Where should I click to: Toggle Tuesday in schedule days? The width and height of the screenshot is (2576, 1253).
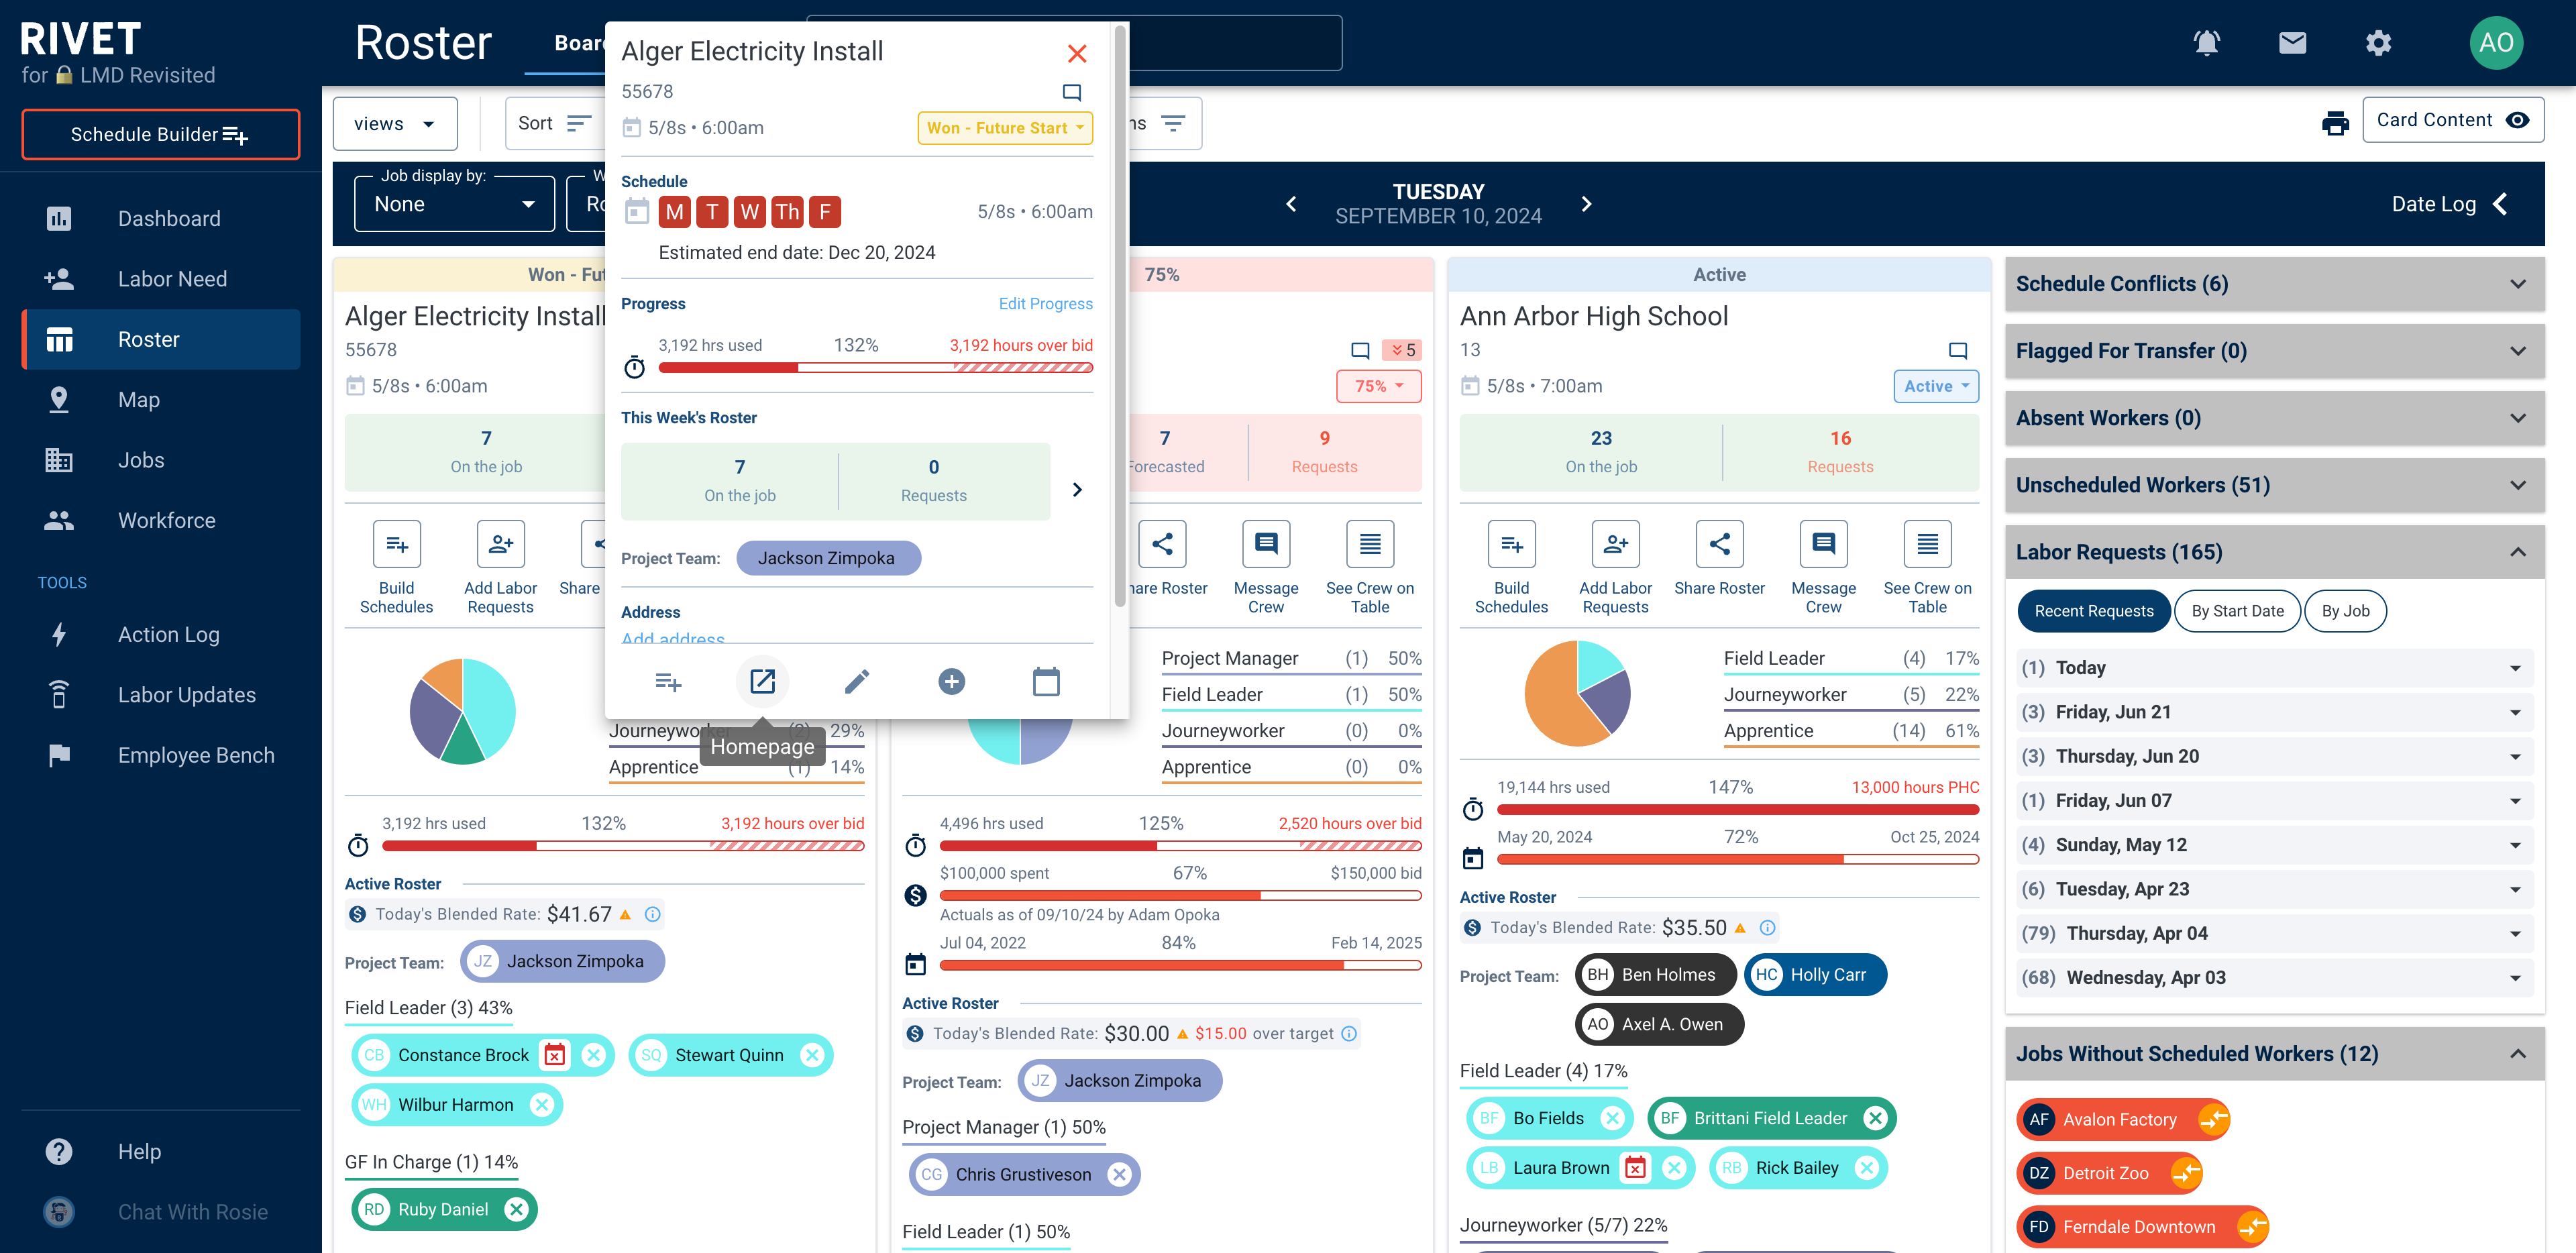[x=712, y=212]
